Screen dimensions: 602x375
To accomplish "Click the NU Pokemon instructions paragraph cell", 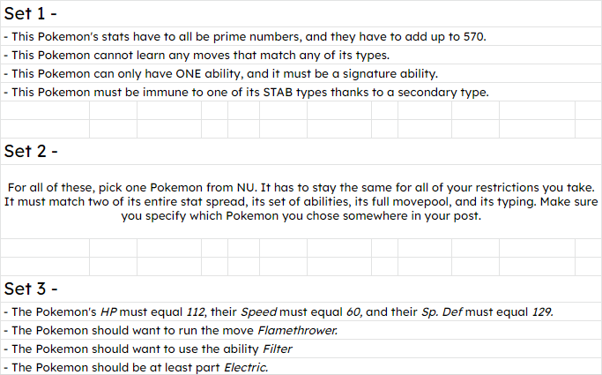I will (x=301, y=202).
